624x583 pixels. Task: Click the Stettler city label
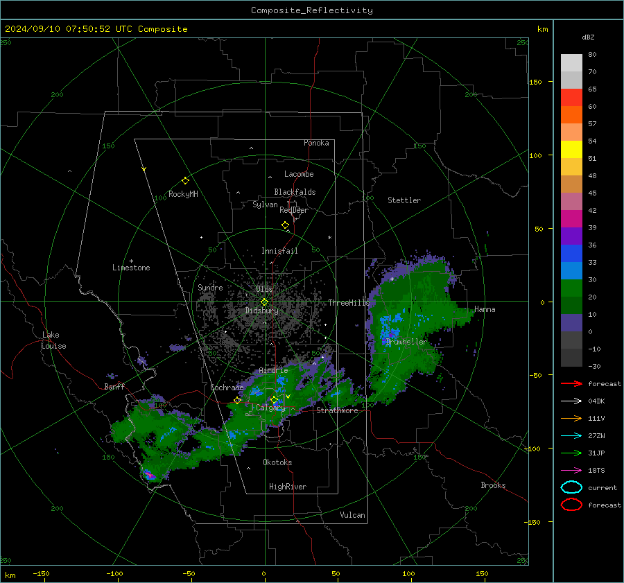(404, 200)
